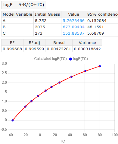Click fitted value 677.09404
The image size is (118, 144).
73,27
